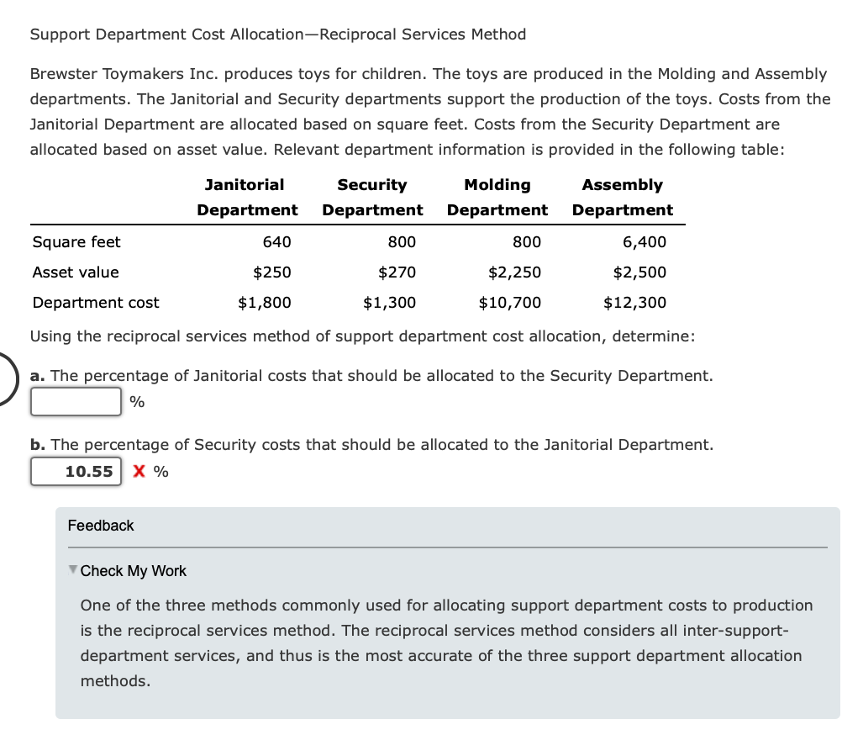The width and height of the screenshot is (842, 735).
Task: Click the Assembly Department column header
Action: pos(622,197)
